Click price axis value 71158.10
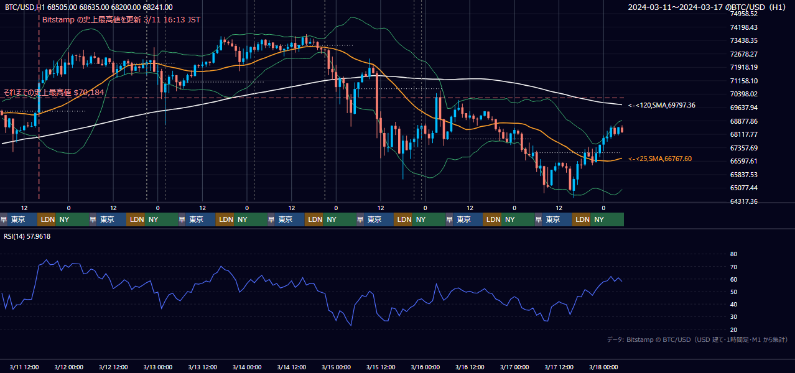Image resolution: width=795 pixels, height=373 pixels. [x=743, y=81]
